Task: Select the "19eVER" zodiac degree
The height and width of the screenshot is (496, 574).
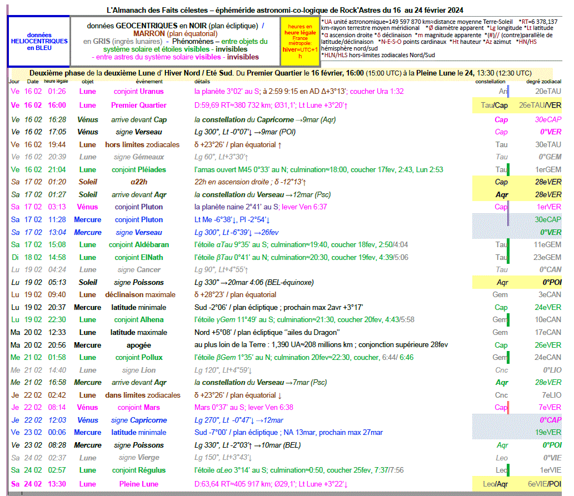Action: click(548, 432)
